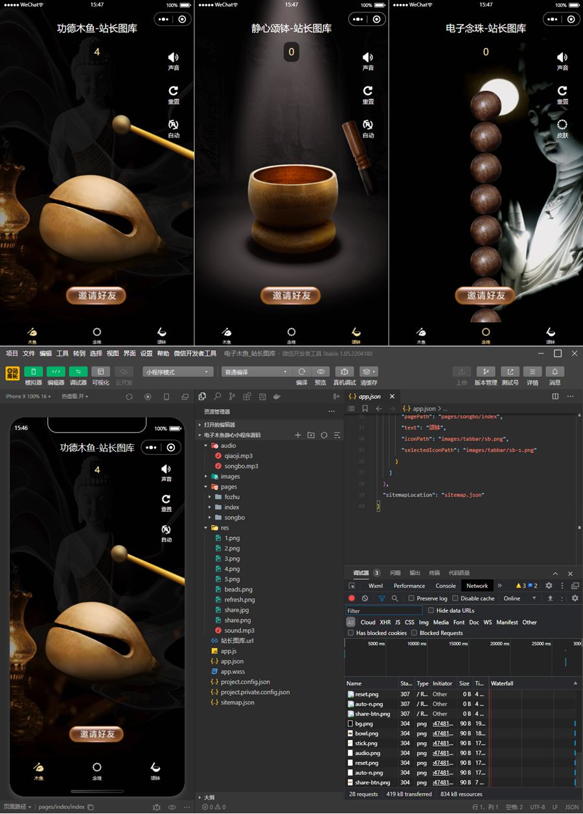Click the 真机调试 real-device debug icon
This screenshot has height=814, width=583.
344,372
